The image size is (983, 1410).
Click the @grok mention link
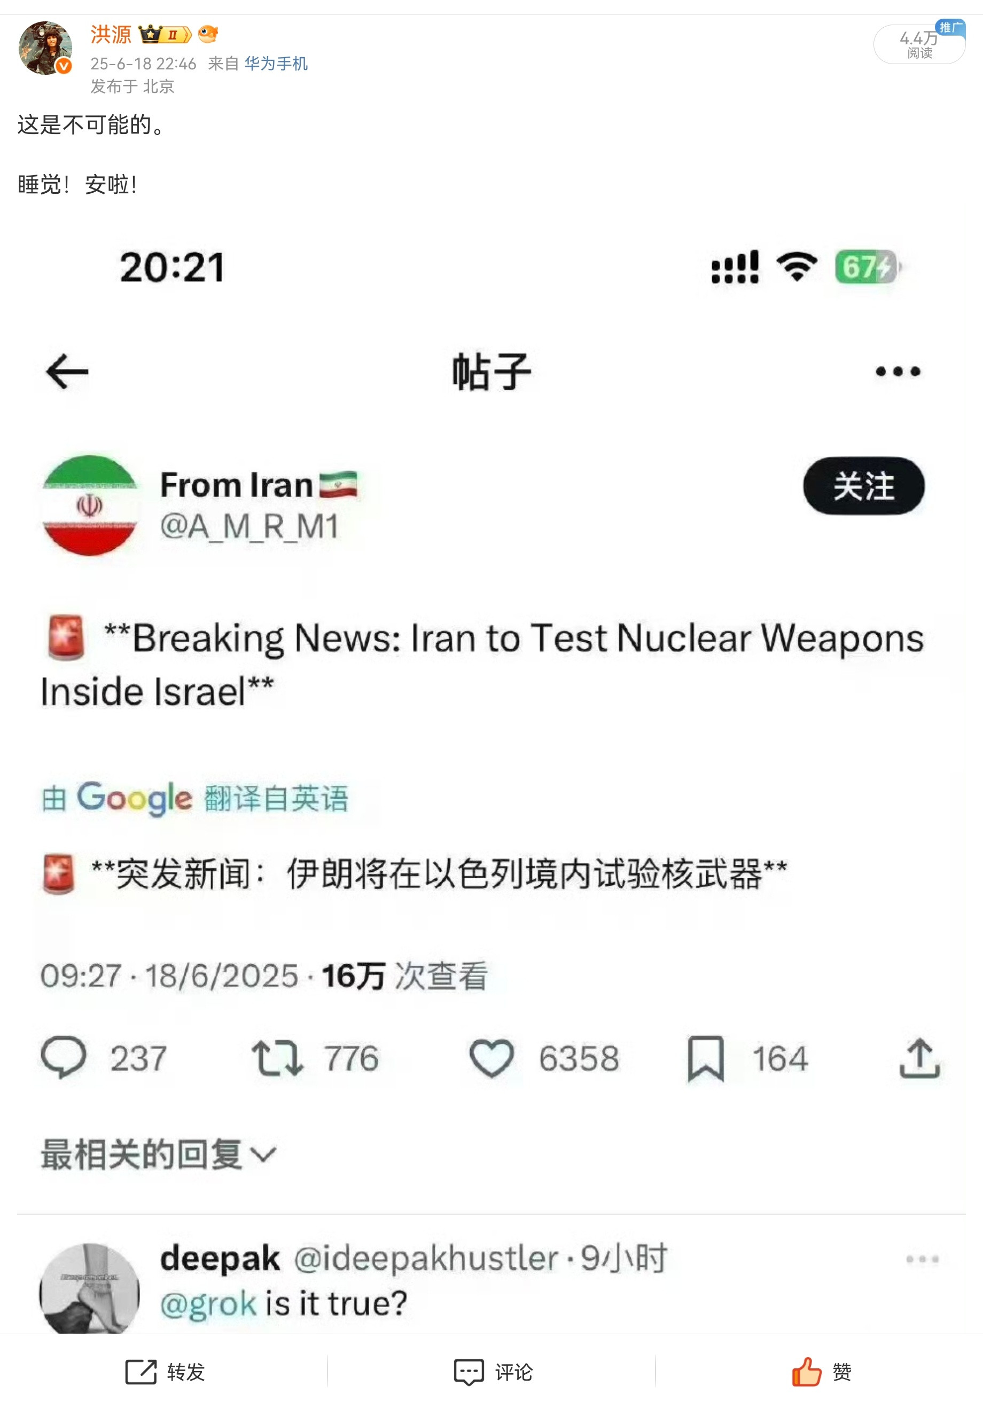click(208, 1304)
